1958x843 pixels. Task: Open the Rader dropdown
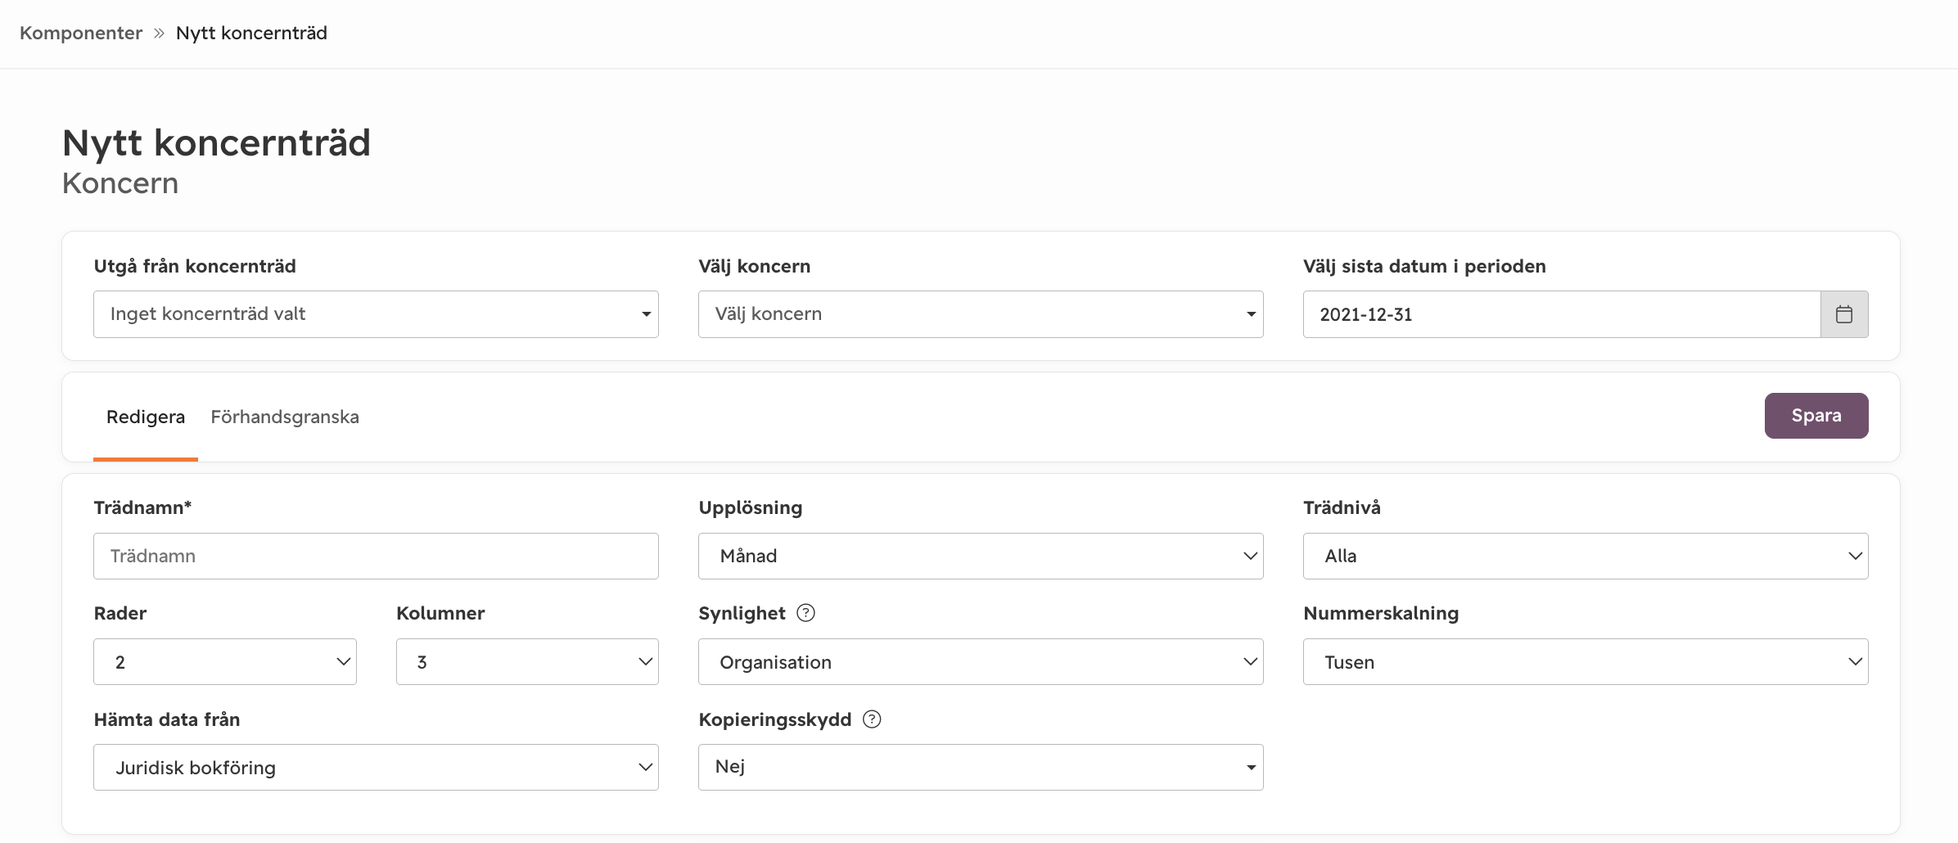click(225, 662)
